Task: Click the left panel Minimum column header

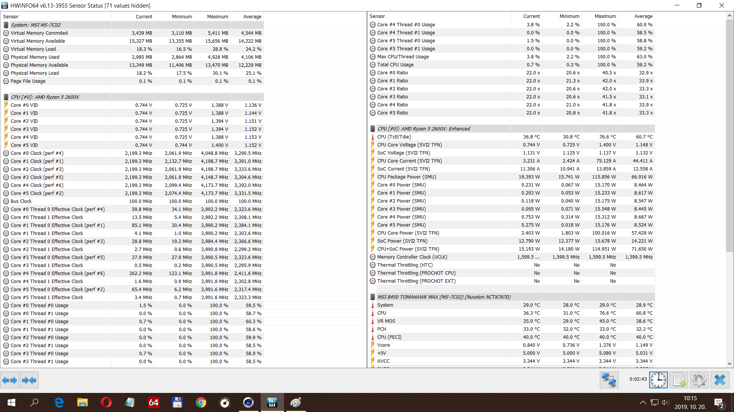Action: coord(174,16)
